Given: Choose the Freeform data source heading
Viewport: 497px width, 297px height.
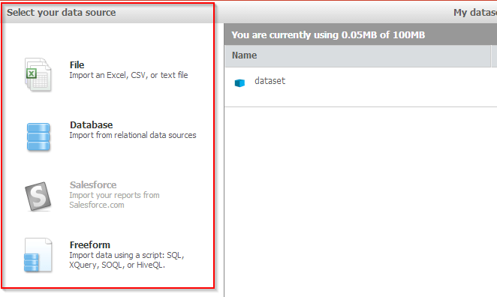Looking at the screenshot, I should (90, 244).
